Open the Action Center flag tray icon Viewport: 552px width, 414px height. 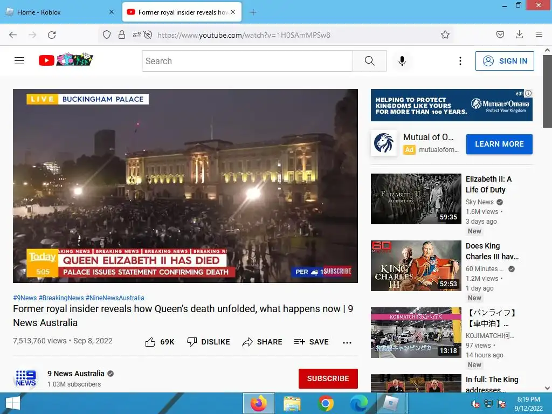tap(501, 404)
